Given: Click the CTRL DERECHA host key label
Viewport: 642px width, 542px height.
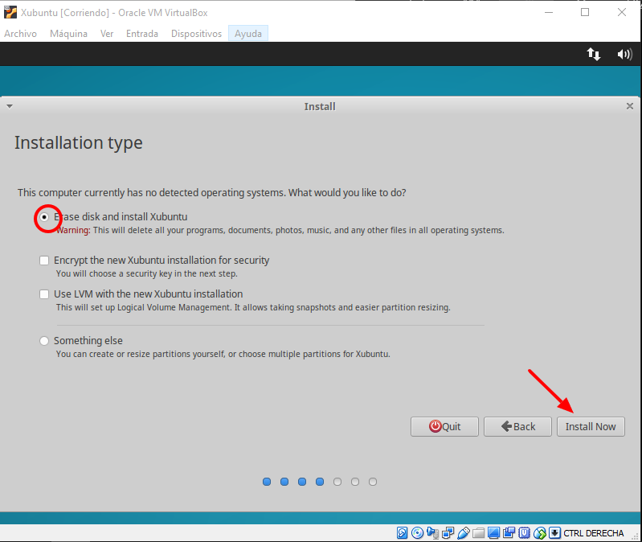Looking at the screenshot, I should point(593,533).
